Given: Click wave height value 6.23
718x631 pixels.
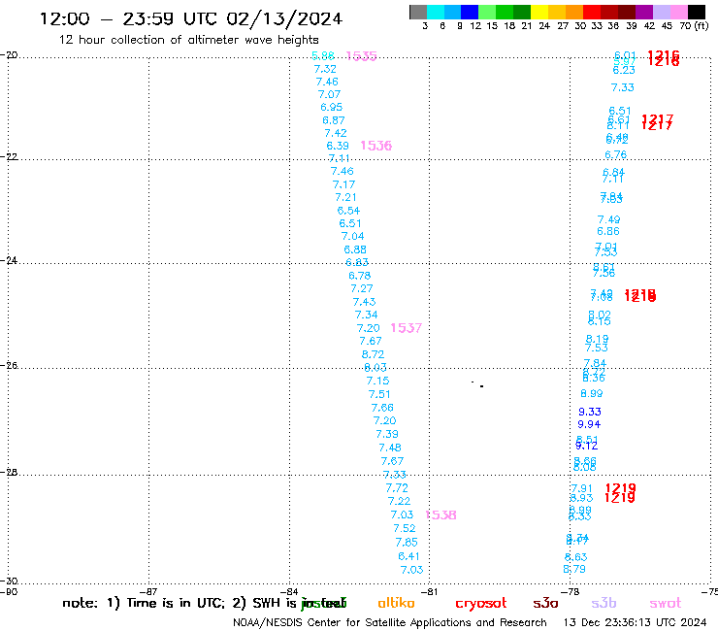Looking at the screenshot, I should 624,71.
